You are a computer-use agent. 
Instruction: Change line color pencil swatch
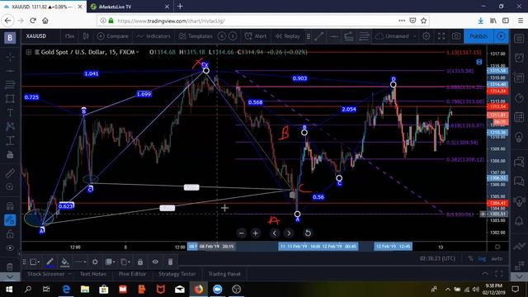(49, 262)
